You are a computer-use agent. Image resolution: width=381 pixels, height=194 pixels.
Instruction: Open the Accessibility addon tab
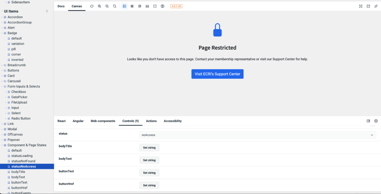pos(173,121)
